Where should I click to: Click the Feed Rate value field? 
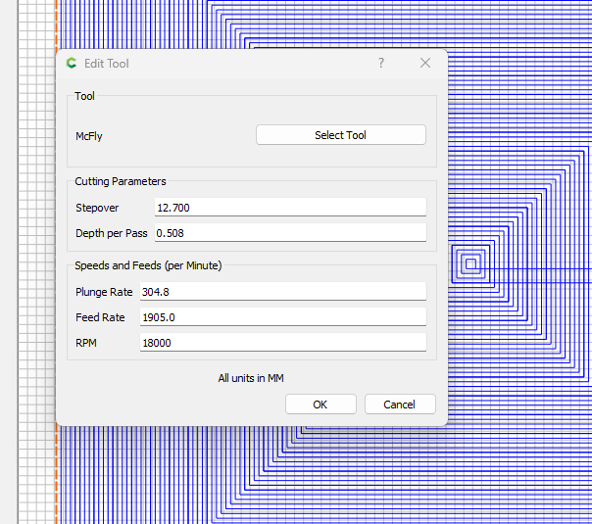(x=283, y=317)
